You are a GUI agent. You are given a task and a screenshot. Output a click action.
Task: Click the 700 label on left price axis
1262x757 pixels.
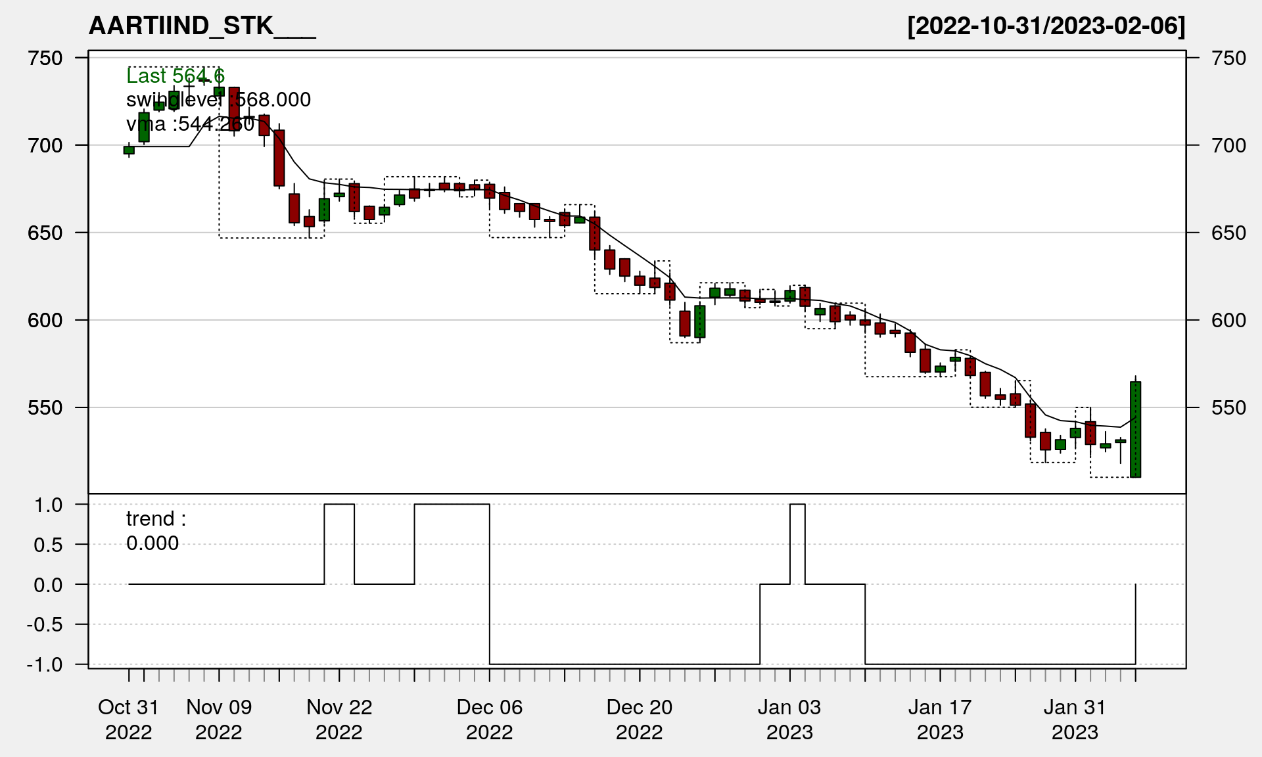45,146
